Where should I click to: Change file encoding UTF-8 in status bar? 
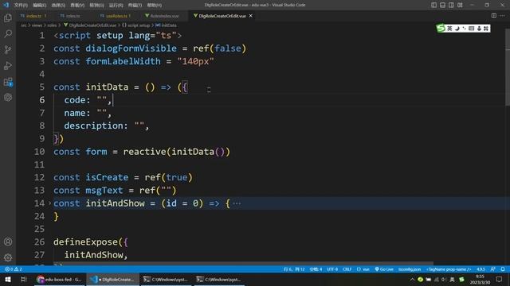point(332,269)
